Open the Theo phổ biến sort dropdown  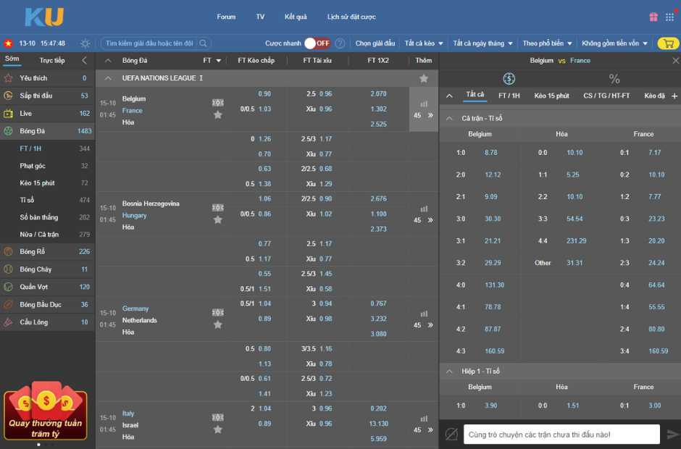click(547, 43)
